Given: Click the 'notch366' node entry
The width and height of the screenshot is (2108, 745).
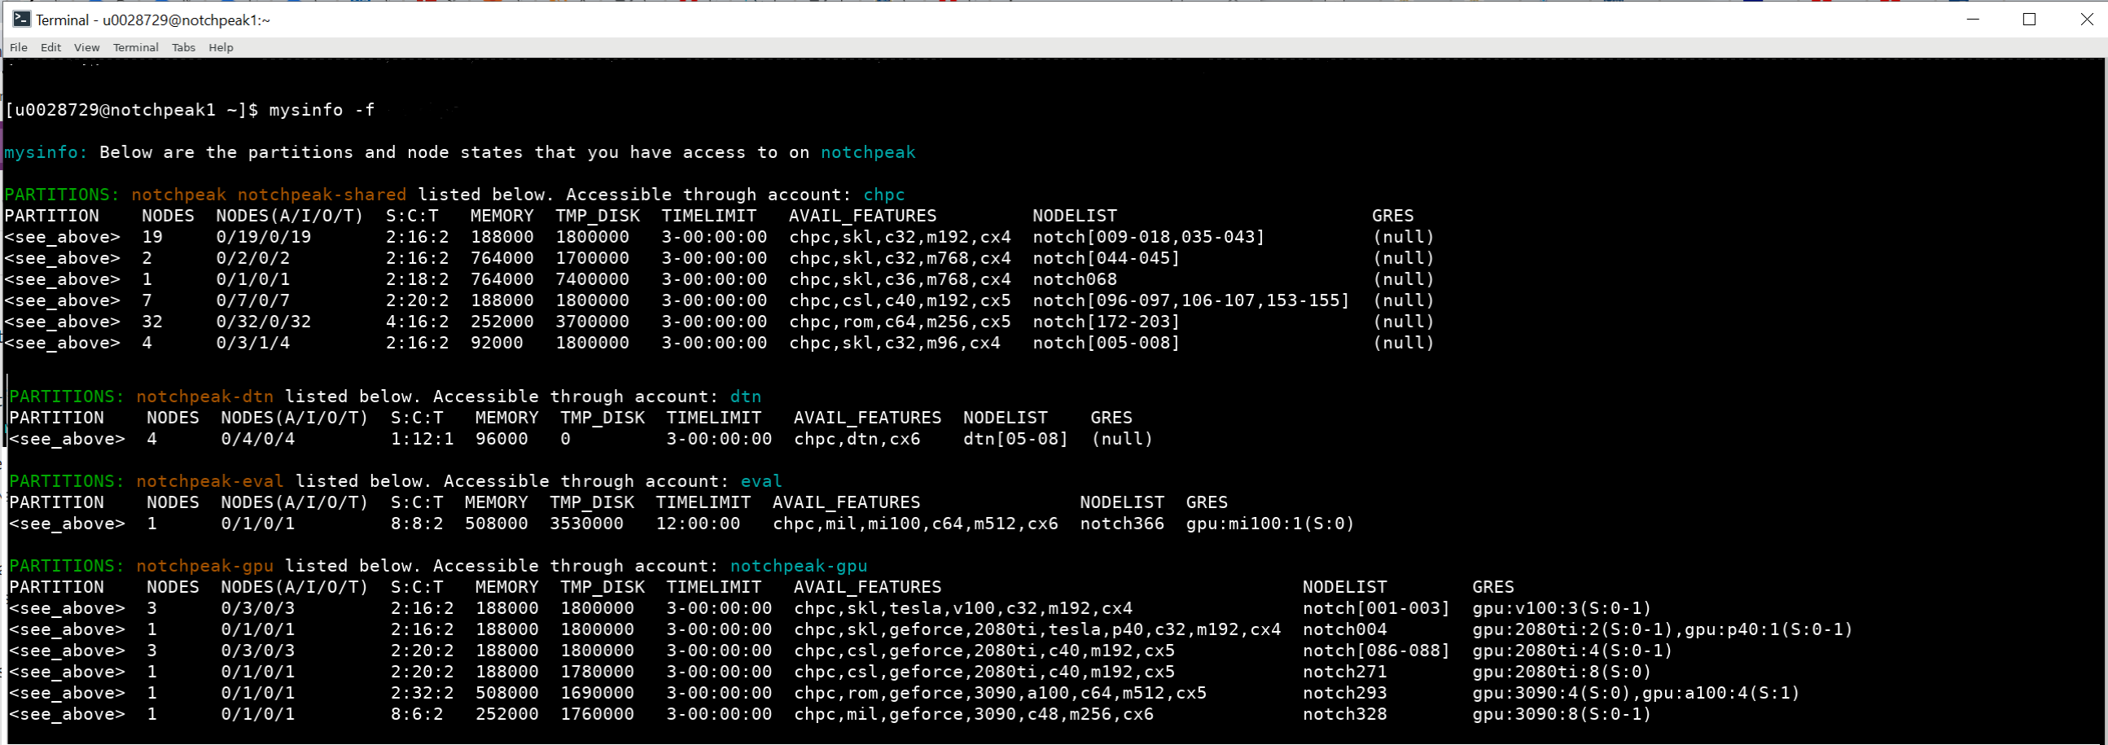Looking at the screenshot, I should (x=1122, y=524).
